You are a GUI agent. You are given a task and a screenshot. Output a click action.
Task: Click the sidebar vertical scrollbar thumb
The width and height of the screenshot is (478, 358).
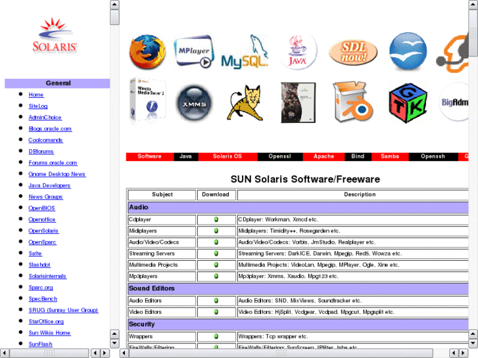(x=114, y=17)
